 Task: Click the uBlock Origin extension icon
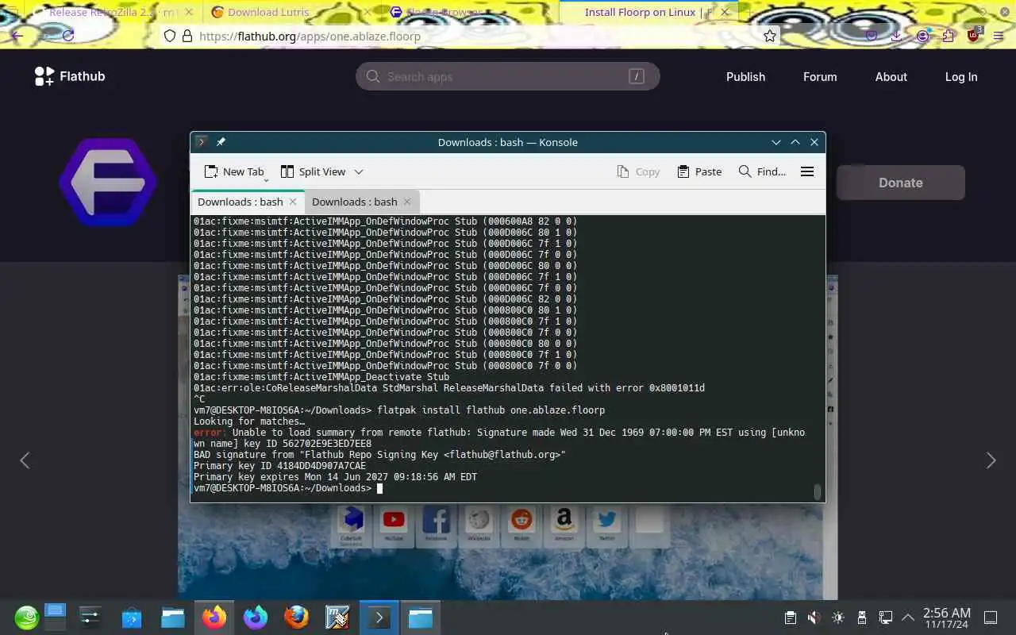pyautogui.click(x=974, y=36)
